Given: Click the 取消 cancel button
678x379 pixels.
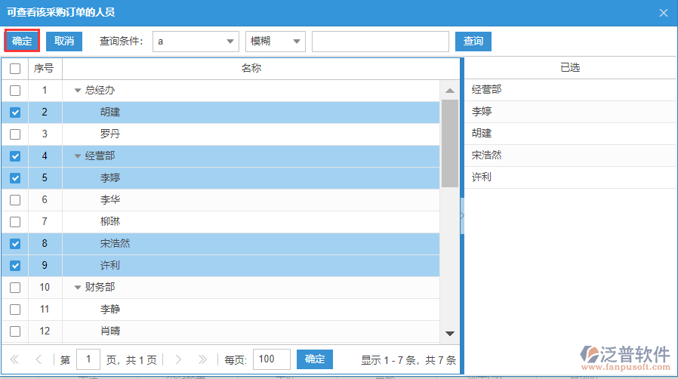Looking at the screenshot, I should pyautogui.click(x=64, y=41).
